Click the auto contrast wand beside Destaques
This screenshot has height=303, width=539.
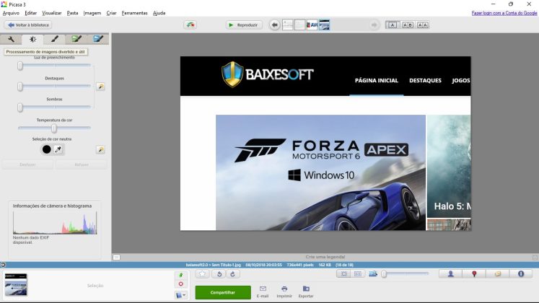[100, 87]
